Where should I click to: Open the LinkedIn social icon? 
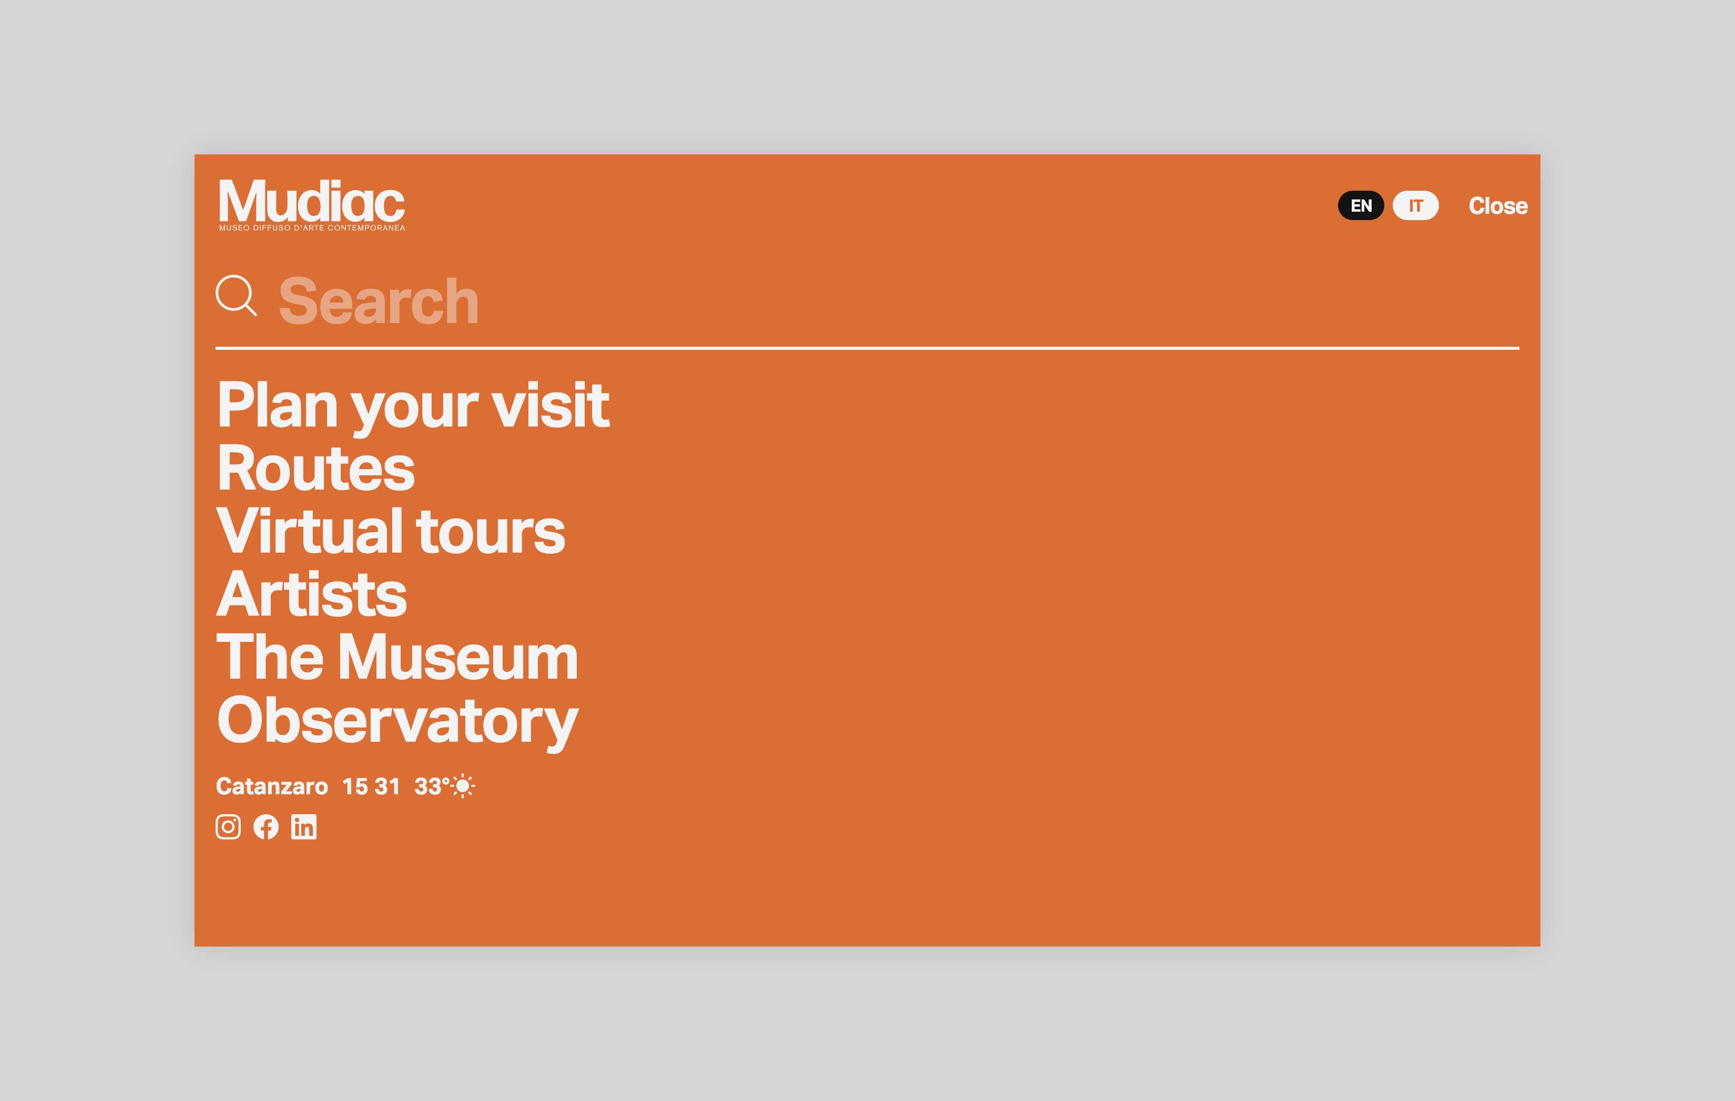click(304, 827)
